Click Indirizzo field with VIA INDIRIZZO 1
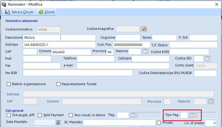222x127 pixels. point(59,45)
